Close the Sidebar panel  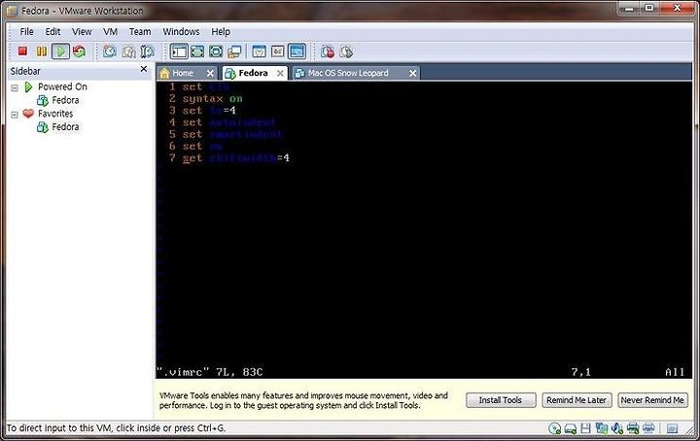point(143,69)
